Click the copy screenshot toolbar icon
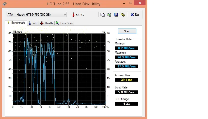The width and height of the screenshot is (208, 119). pyautogui.click(x=109, y=14)
